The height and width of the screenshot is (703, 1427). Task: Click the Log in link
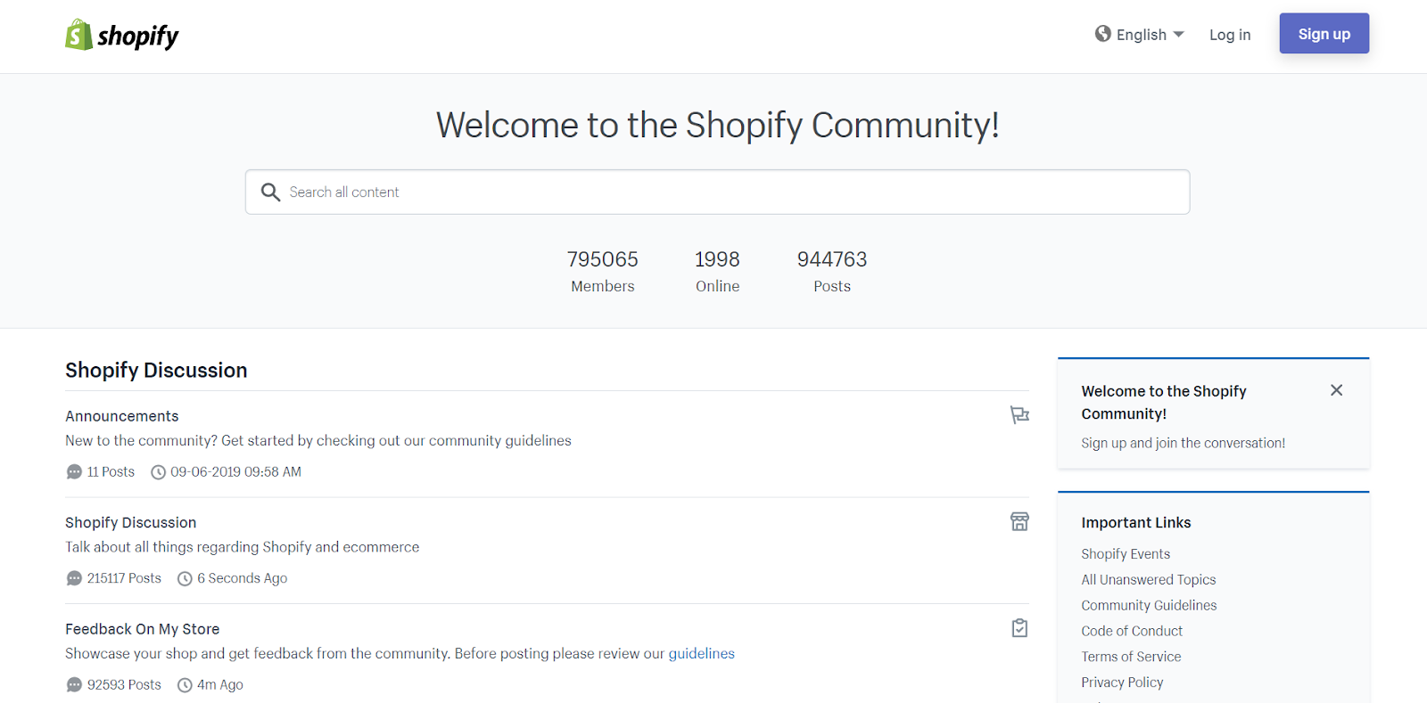[x=1230, y=35]
